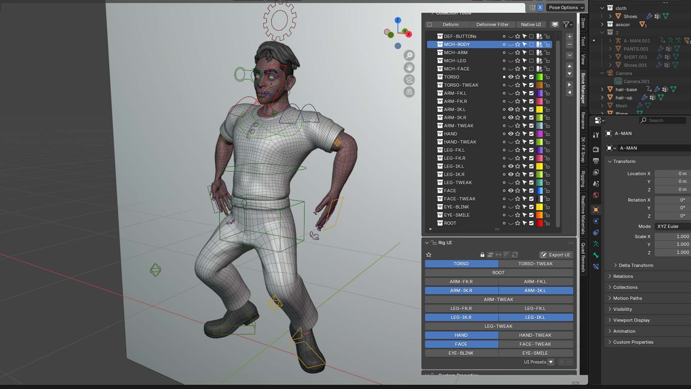Switch to the Rigging sidebar tab
Viewport: 691px width, 389px height.
click(583, 179)
